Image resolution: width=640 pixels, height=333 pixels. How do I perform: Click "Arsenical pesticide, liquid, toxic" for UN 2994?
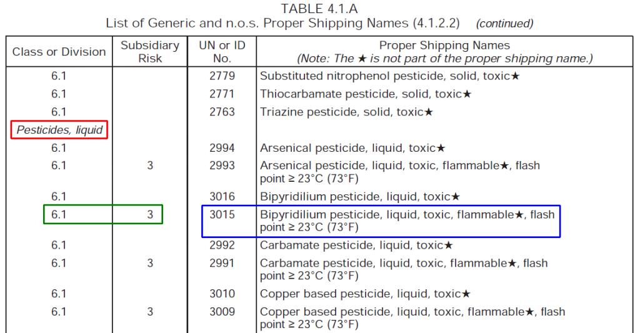click(352, 148)
